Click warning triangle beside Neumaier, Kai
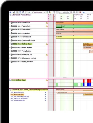The image size is (93, 123). 47,55
